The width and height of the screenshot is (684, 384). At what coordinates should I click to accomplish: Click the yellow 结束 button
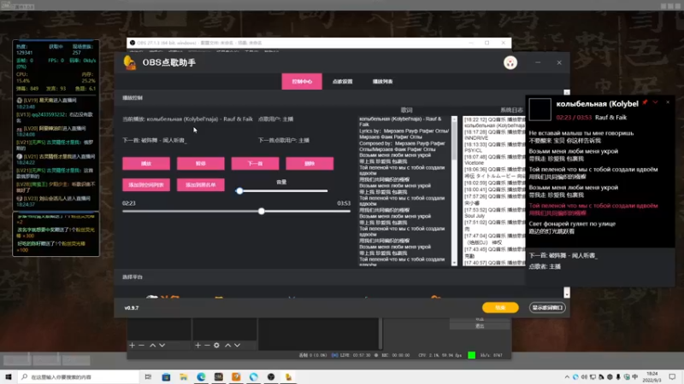(500, 308)
